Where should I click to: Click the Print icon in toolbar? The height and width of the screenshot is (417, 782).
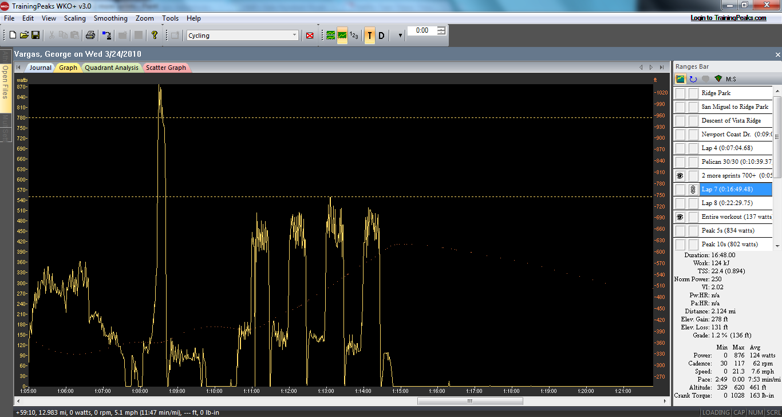(x=90, y=36)
